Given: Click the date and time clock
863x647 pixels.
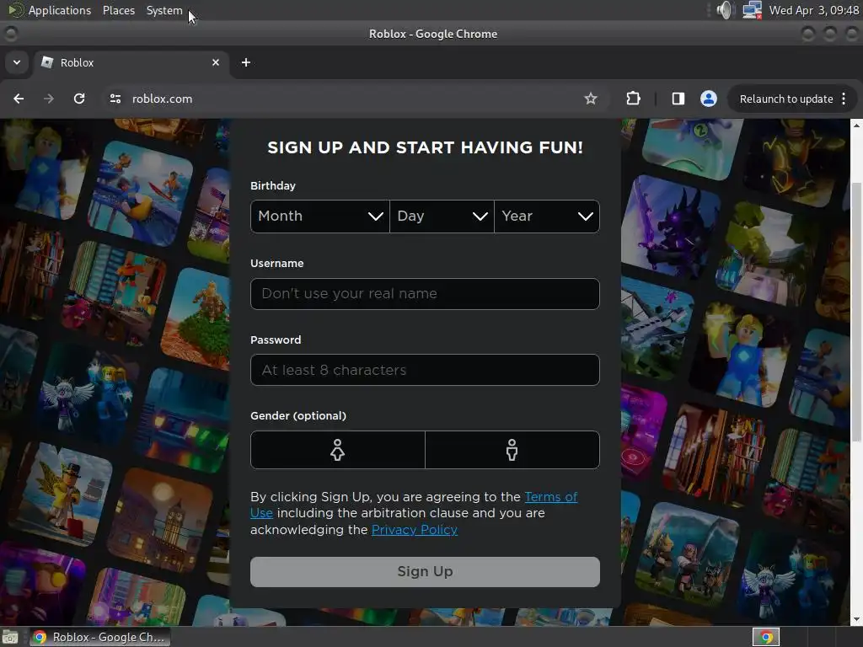Looking at the screenshot, I should click(x=814, y=10).
